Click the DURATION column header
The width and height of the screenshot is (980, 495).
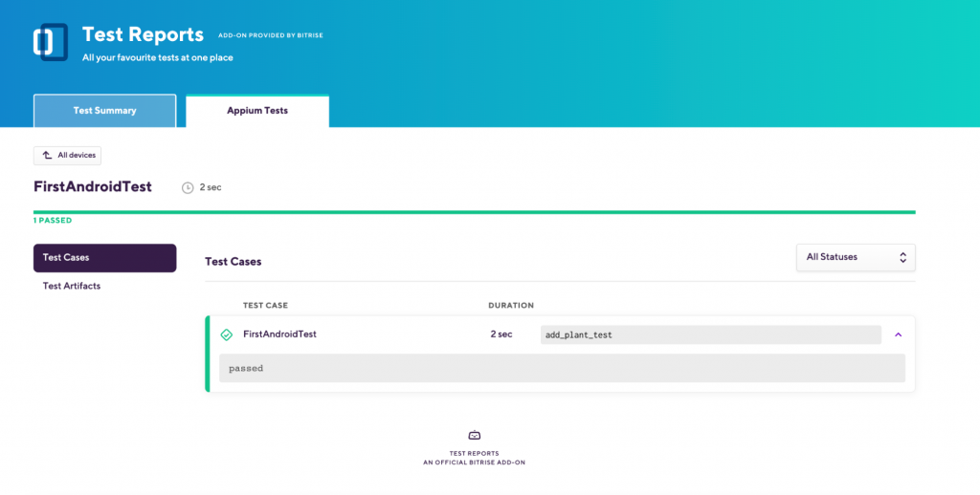[511, 305]
